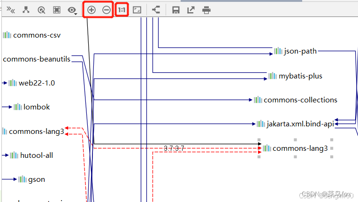Image resolution: width=358 pixels, height=202 pixels.
Task: Click library icon beside lombok
Action: tap(17, 107)
